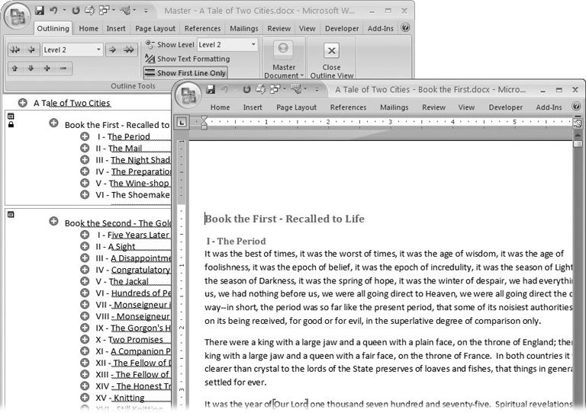Click Save icon in Master document toolbar
Image resolution: width=586 pixels, height=413 pixels.
coord(39,11)
